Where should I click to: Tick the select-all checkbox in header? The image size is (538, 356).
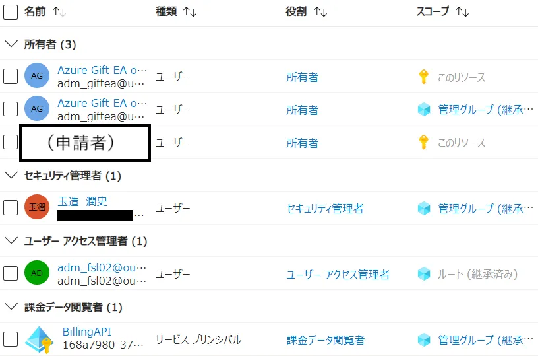11,12
